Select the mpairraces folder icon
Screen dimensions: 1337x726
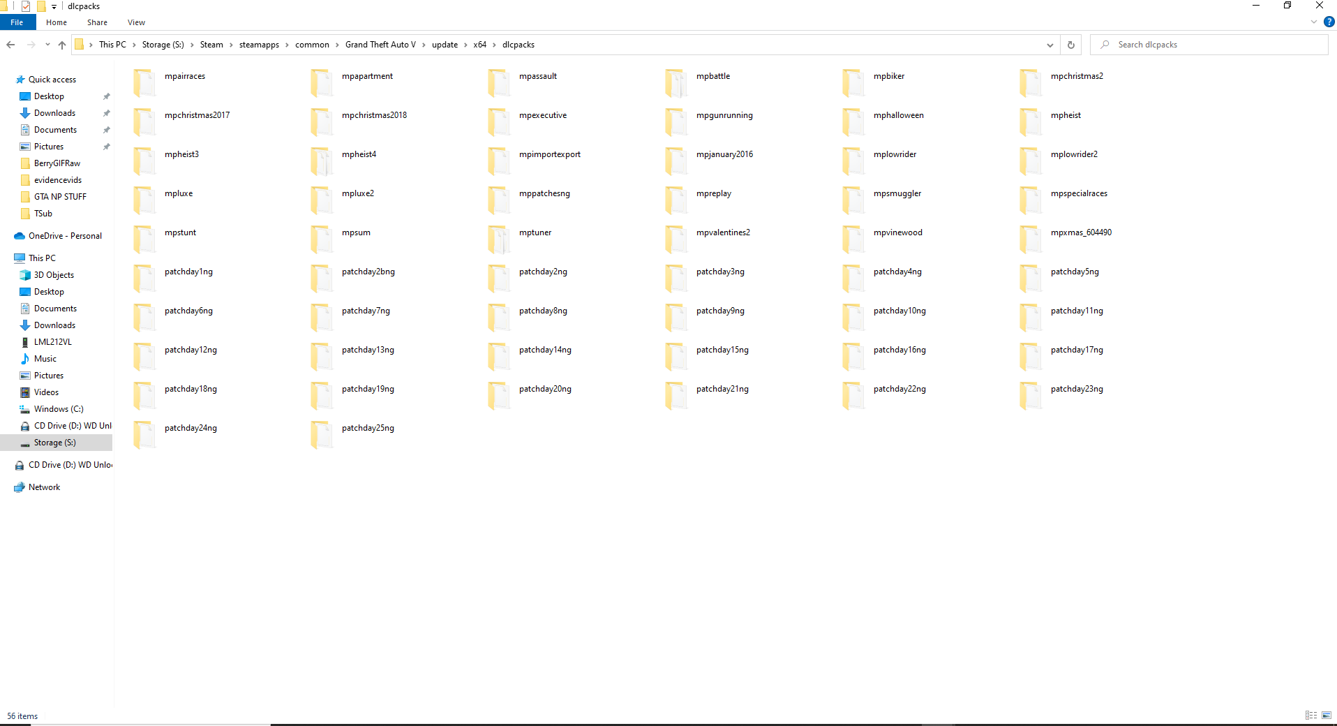coord(144,82)
